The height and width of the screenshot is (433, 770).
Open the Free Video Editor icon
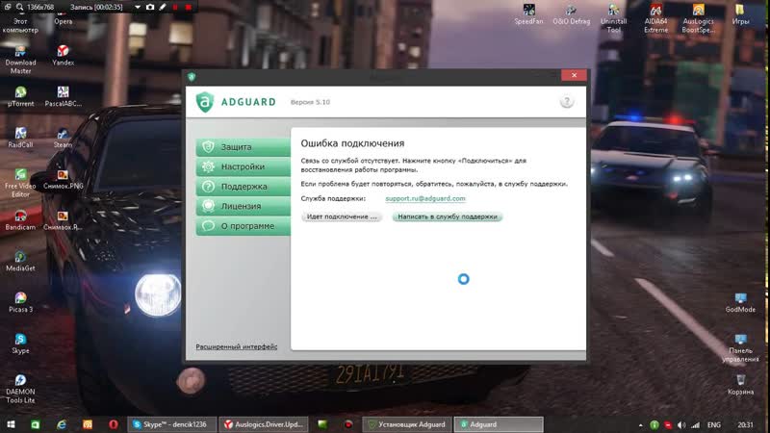[20, 183]
